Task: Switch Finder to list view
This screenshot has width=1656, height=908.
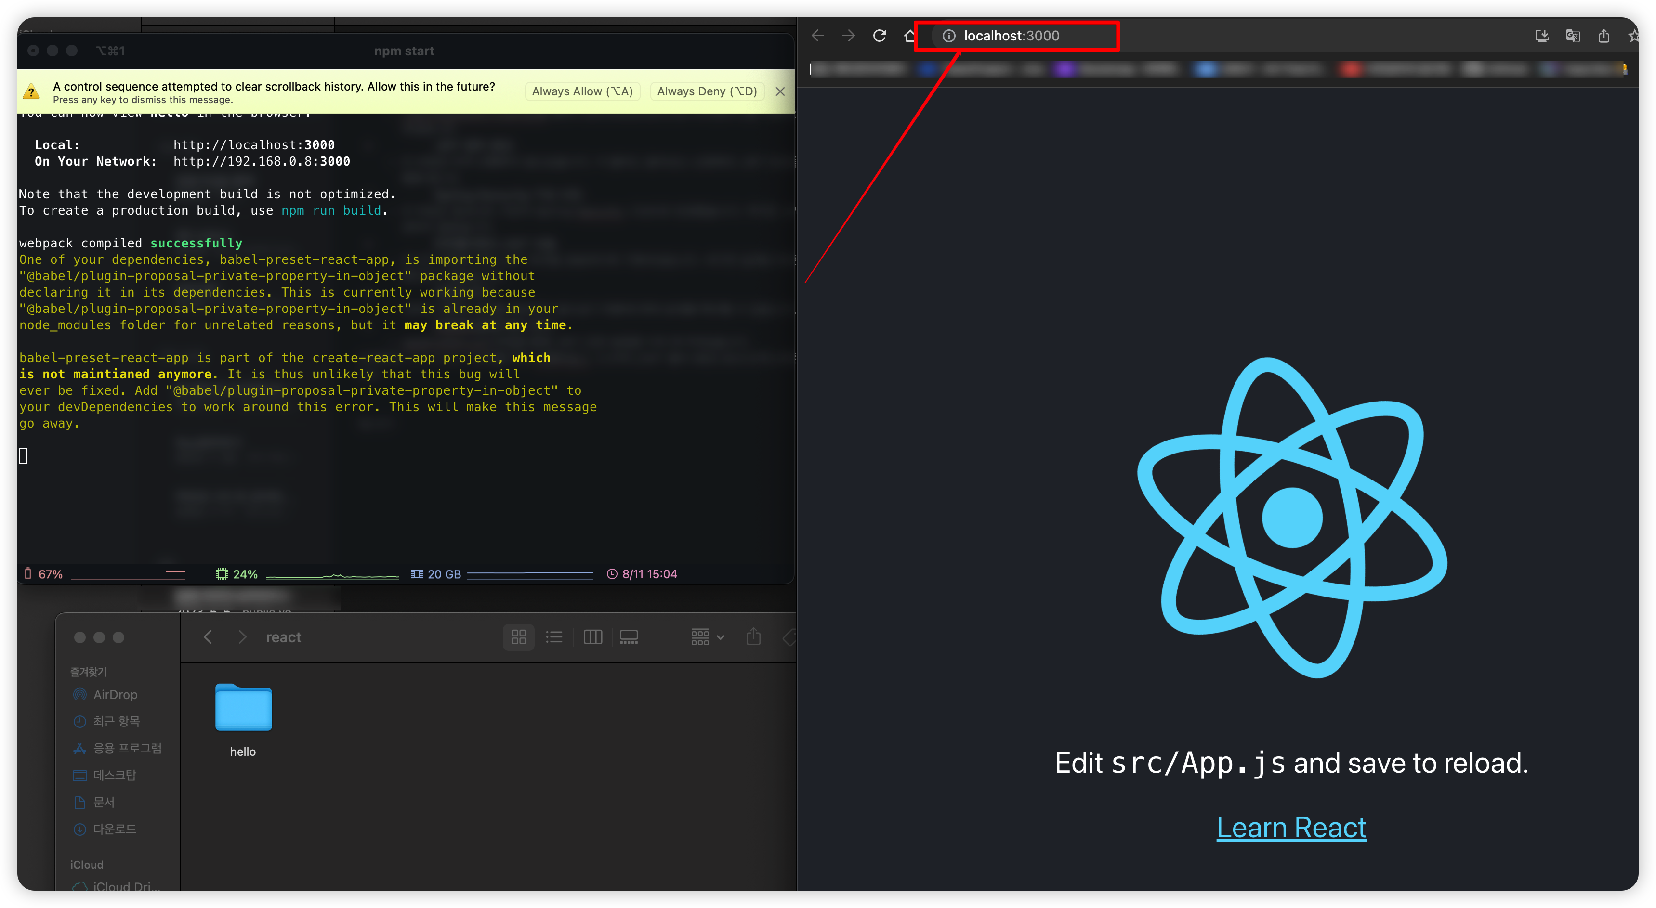Action: click(x=554, y=637)
